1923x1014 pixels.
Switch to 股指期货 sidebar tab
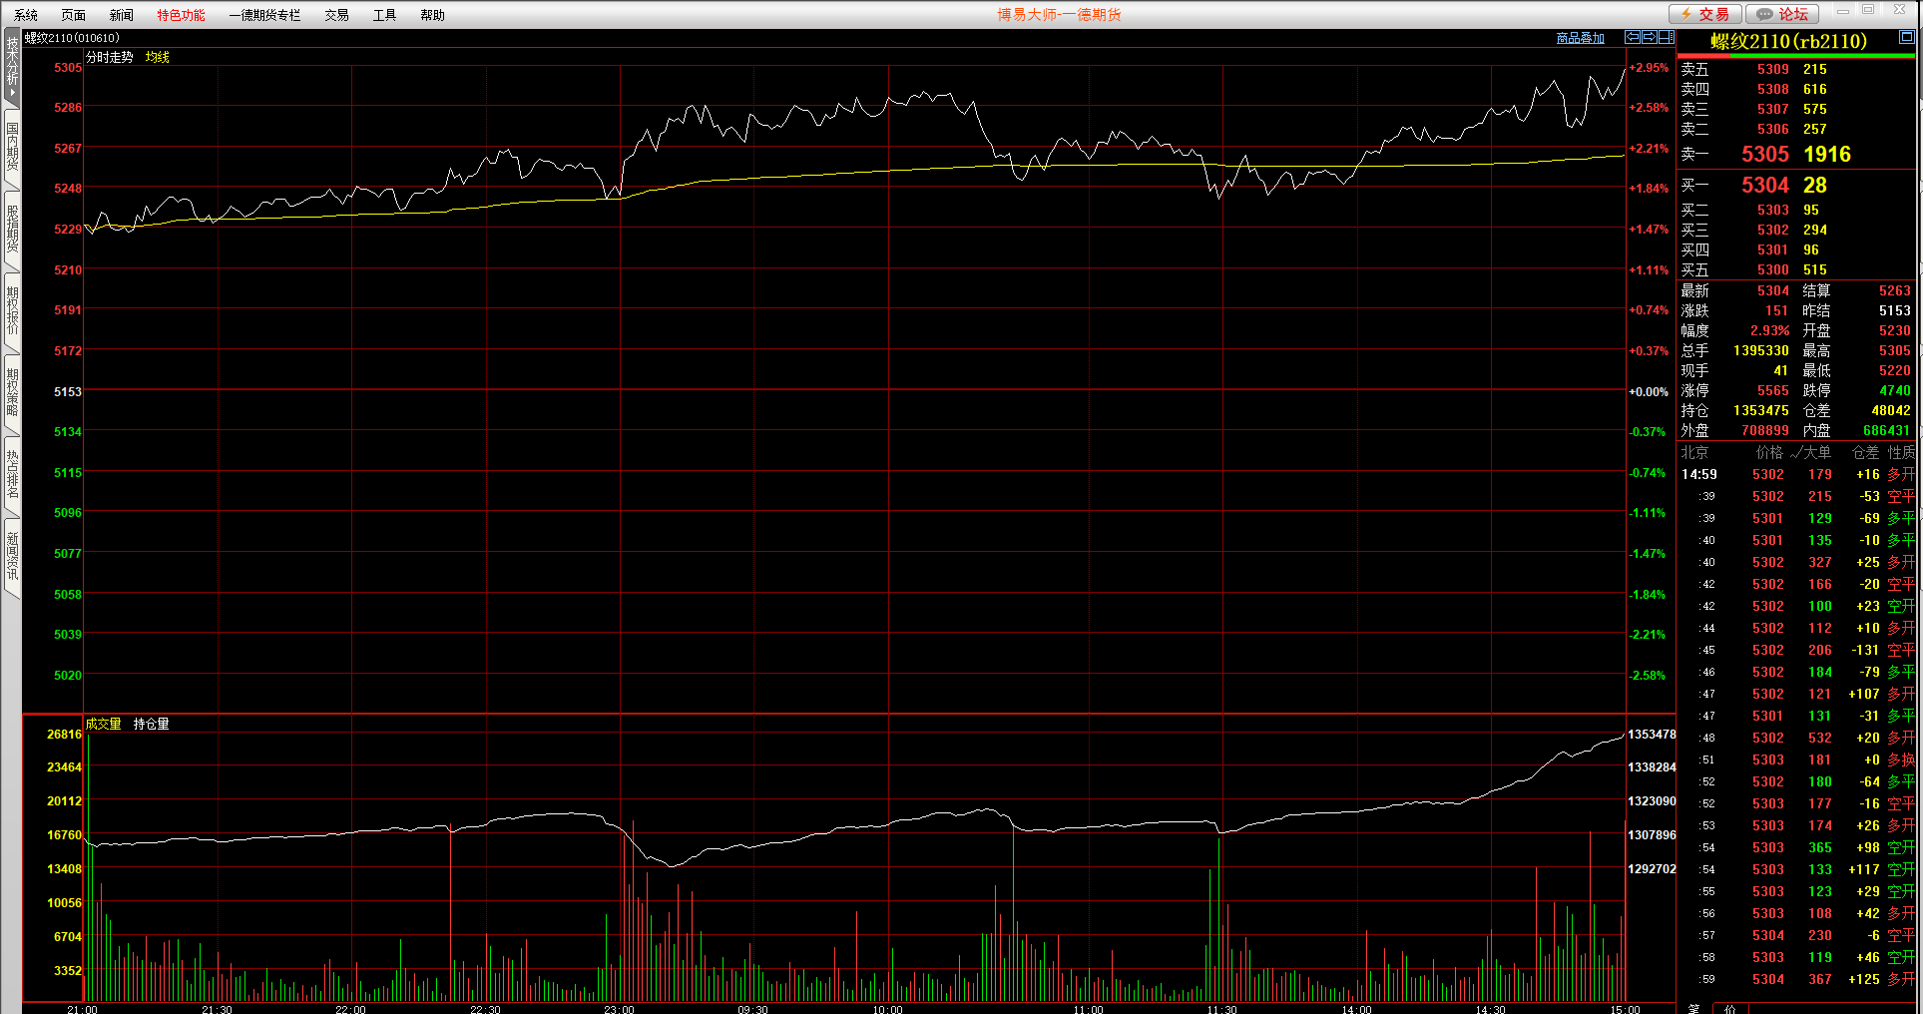12,229
